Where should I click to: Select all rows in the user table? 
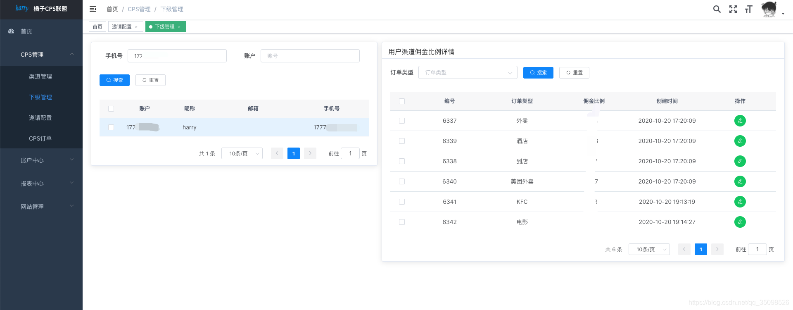pyautogui.click(x=111, y=109)
